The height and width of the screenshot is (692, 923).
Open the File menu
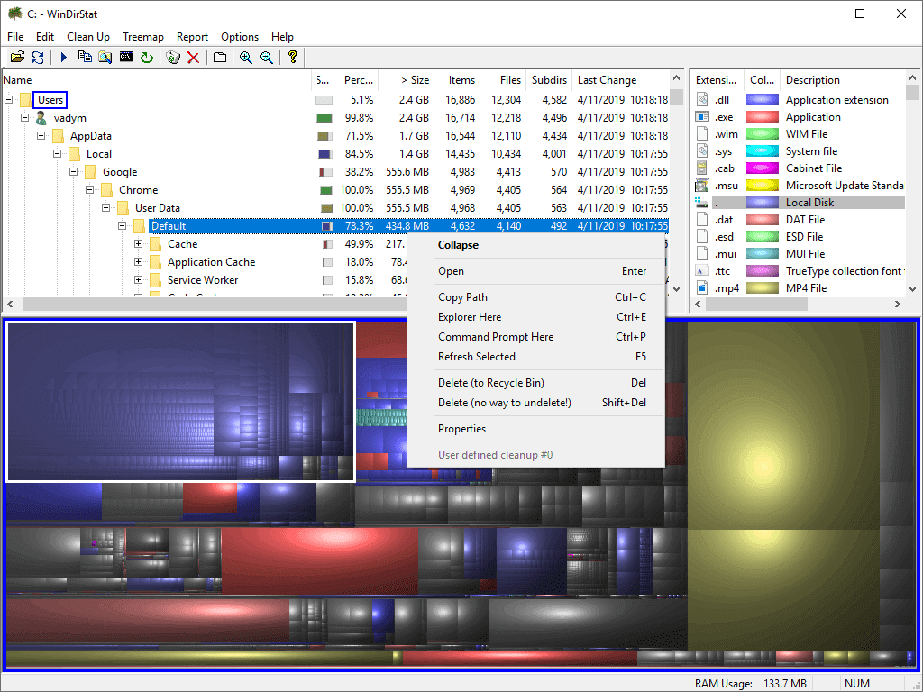pos(15,36)
